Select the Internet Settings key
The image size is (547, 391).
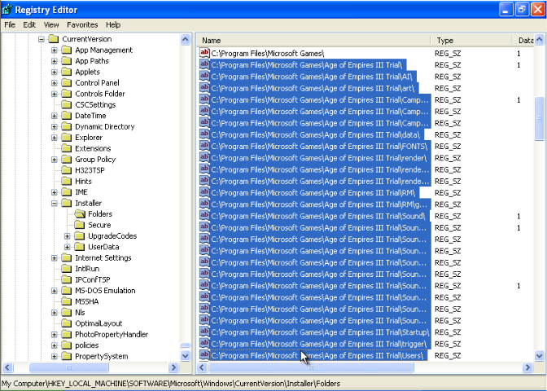click(x=103, y=258)
